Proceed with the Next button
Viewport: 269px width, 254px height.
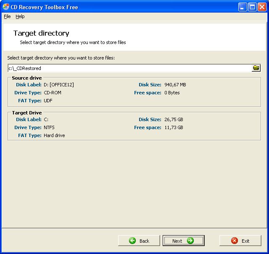[184, 241]
